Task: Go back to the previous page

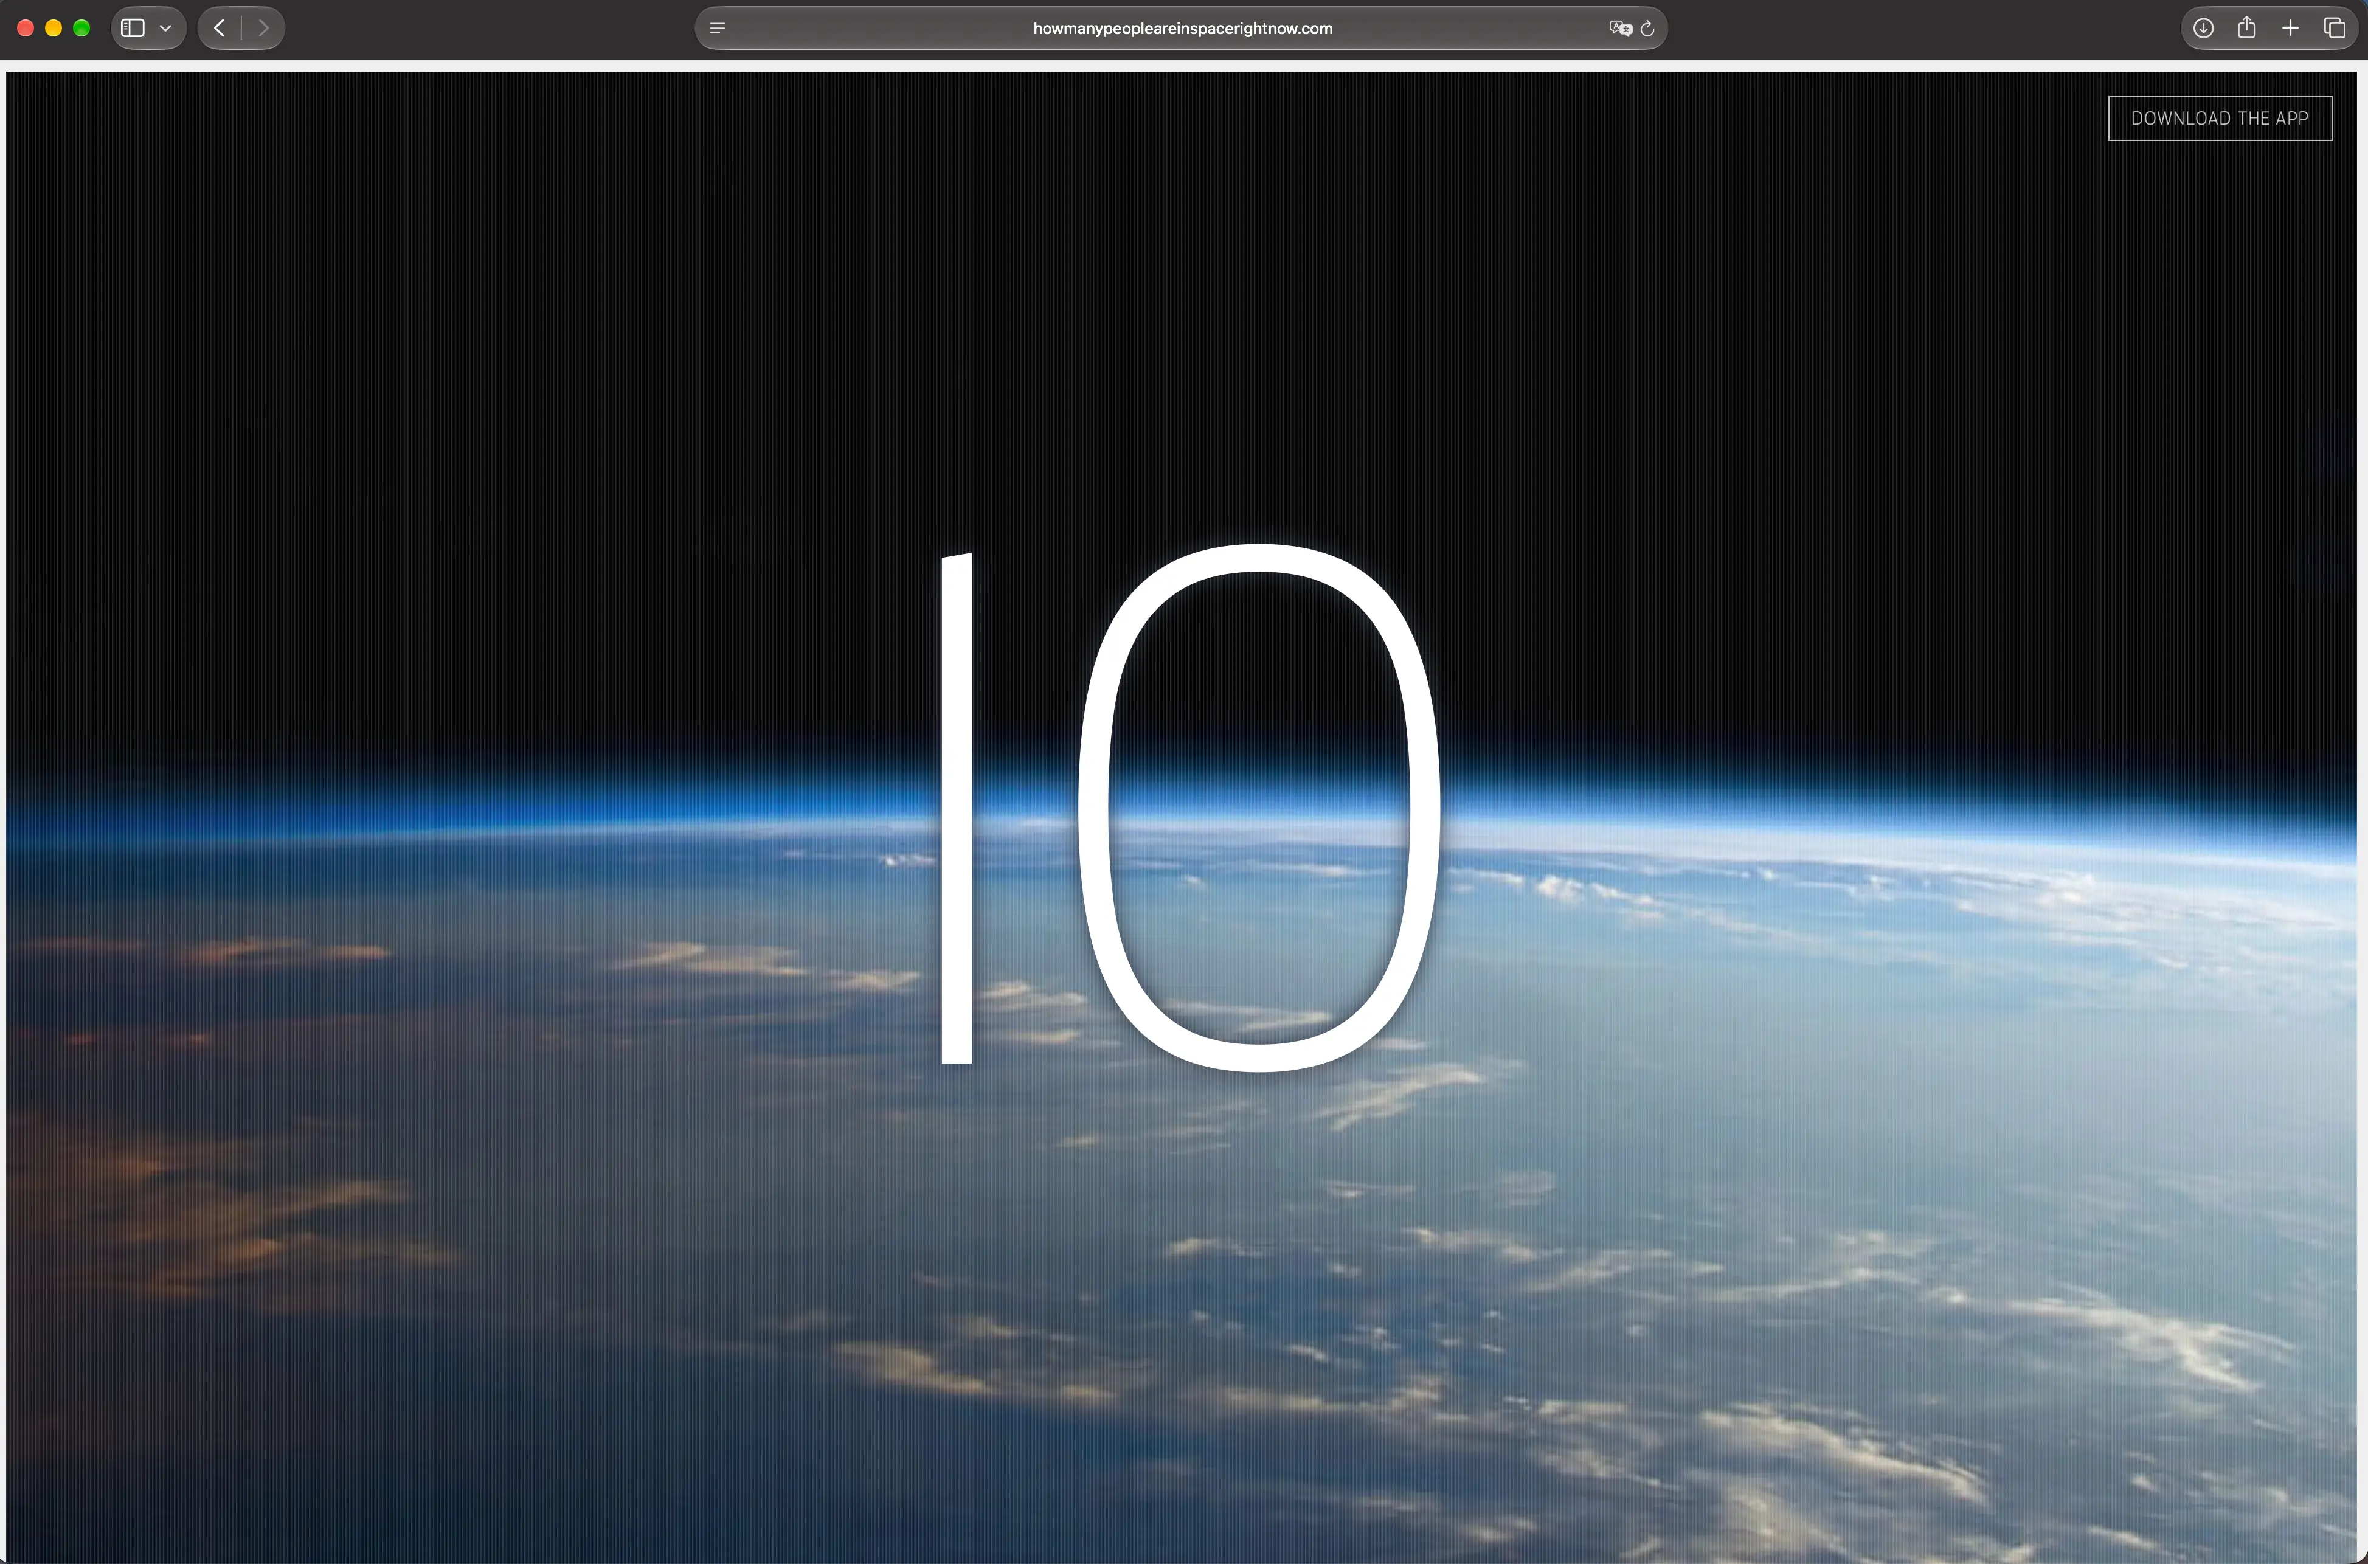Action: 220,28
